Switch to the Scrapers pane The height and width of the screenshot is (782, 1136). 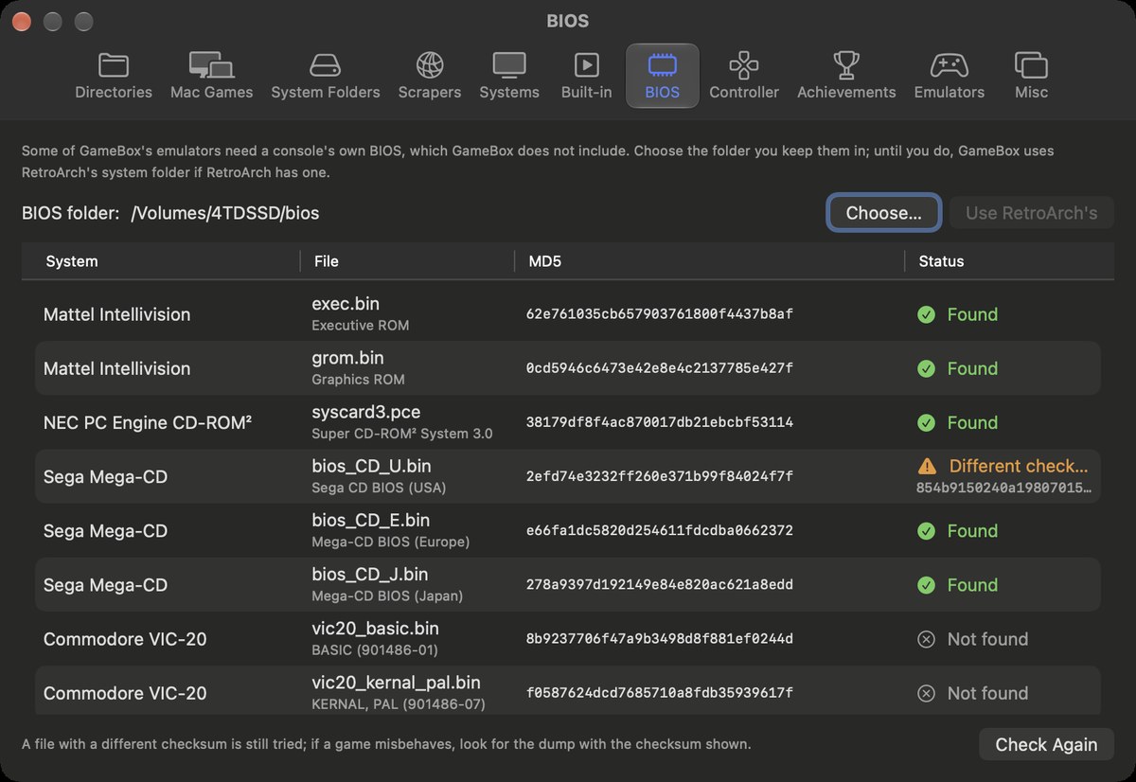(430, 76)
